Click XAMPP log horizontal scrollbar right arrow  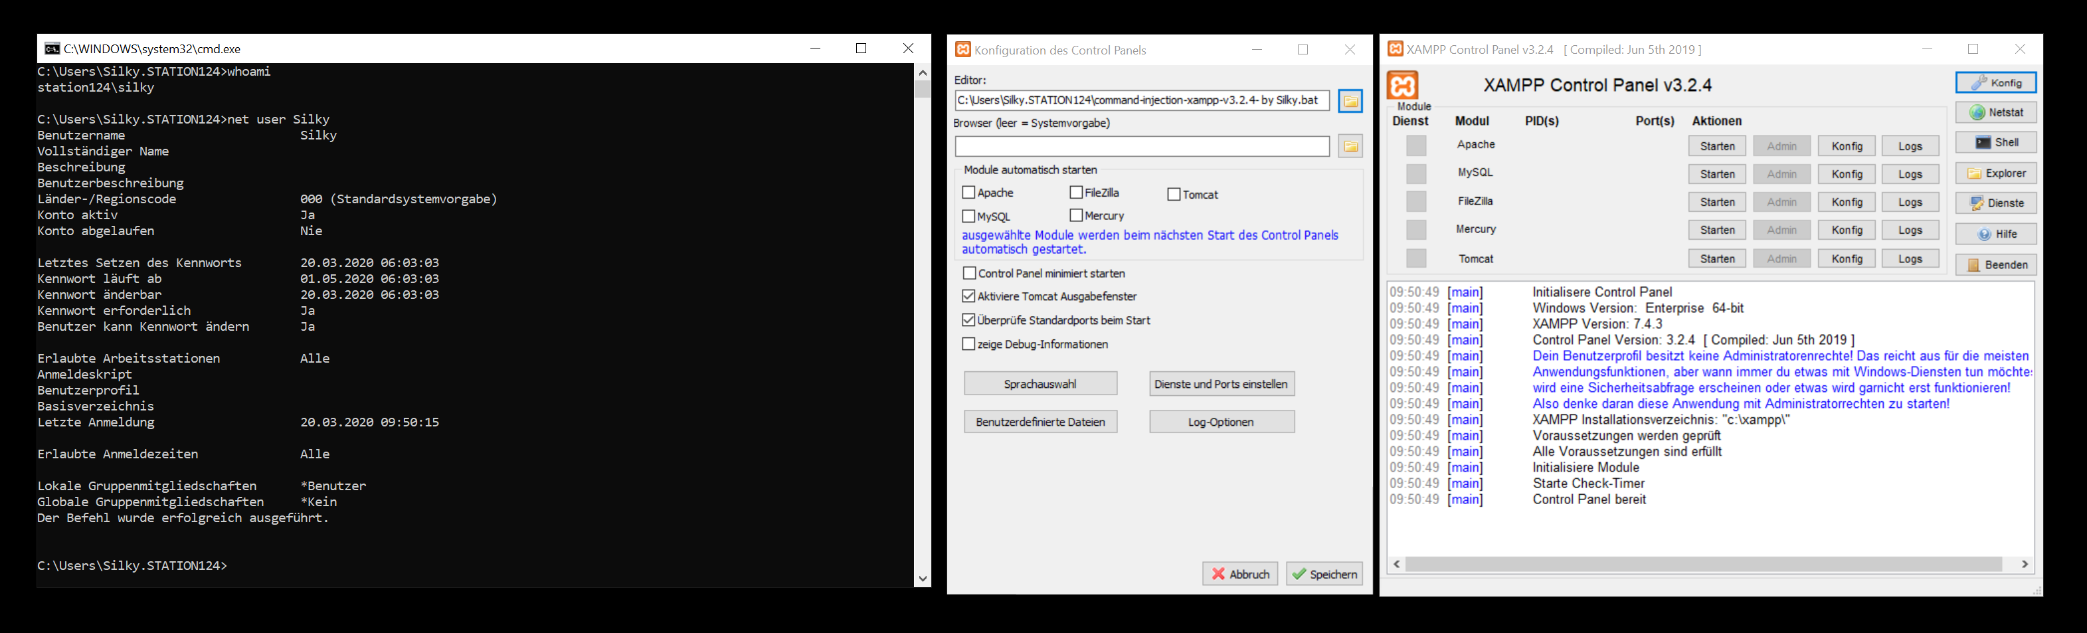click(x=2025, y=564)
